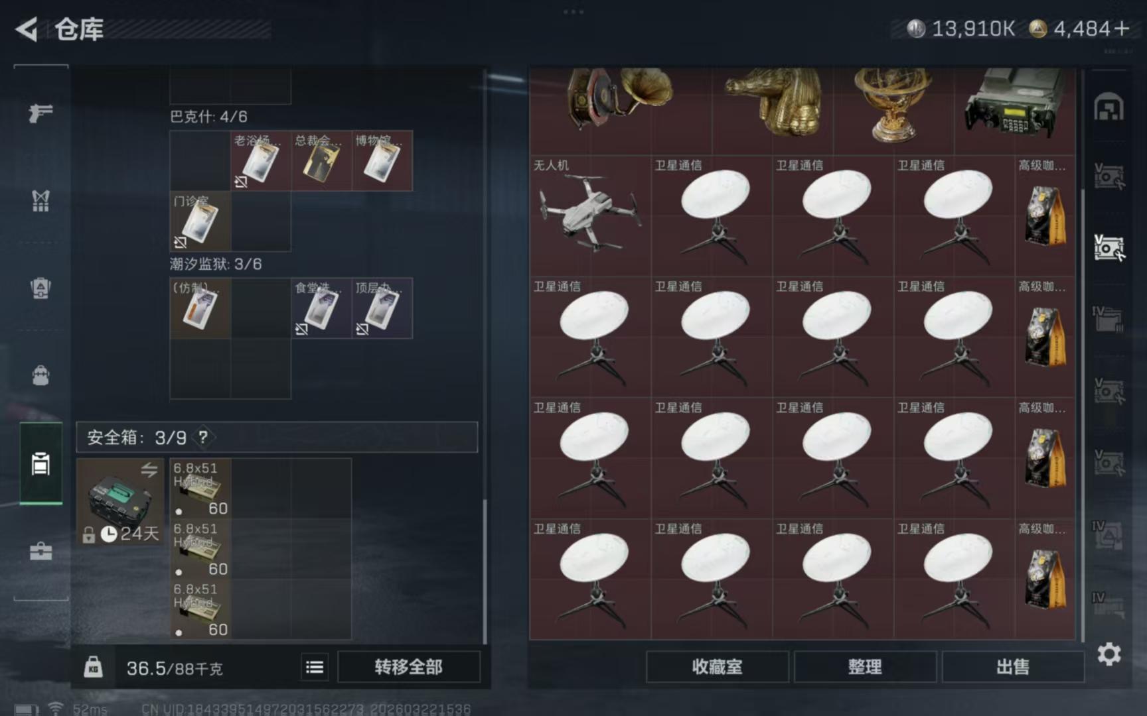Open the weapons category pistol icon

[x=40, y=113]
